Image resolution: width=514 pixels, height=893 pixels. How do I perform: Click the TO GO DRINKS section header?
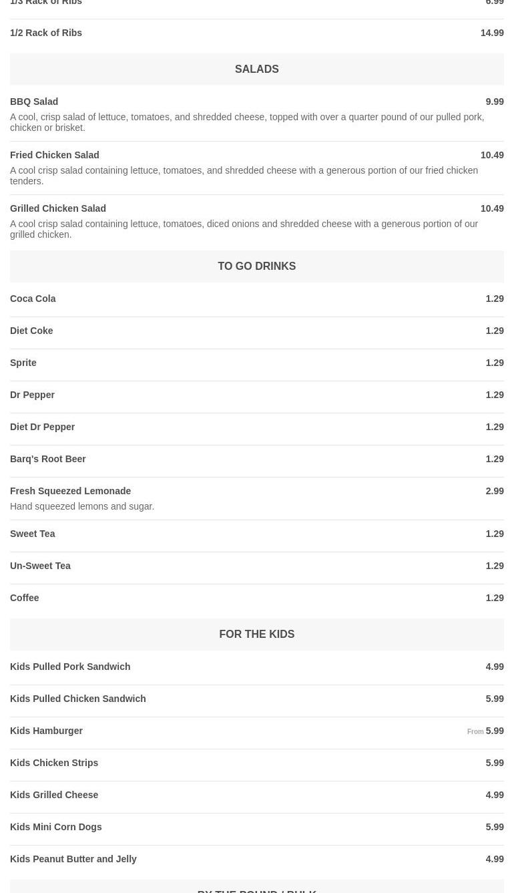click(x=257, y=266)
